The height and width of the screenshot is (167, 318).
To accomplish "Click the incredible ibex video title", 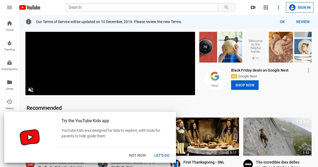I will click(x=278, y=163).
